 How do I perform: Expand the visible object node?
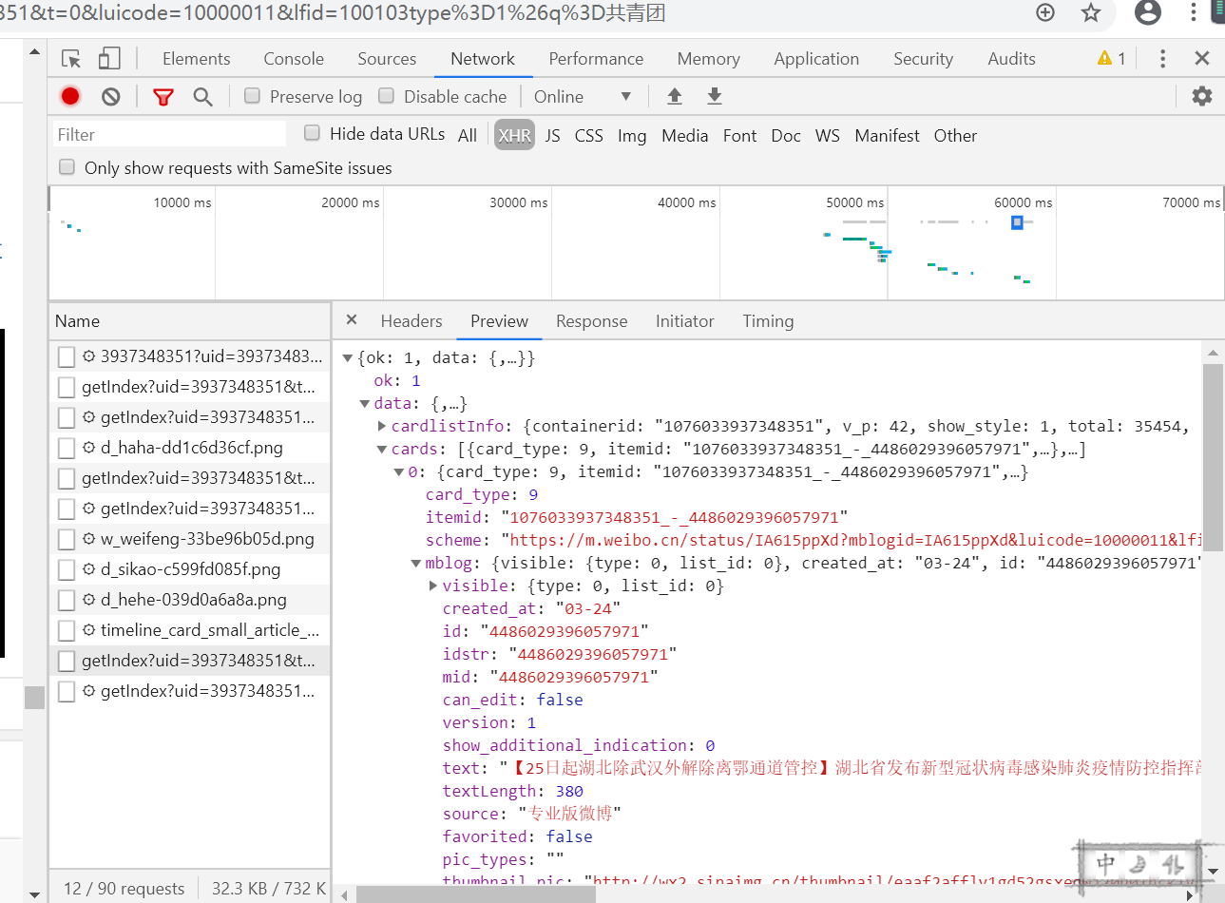[x=433, y=586]
